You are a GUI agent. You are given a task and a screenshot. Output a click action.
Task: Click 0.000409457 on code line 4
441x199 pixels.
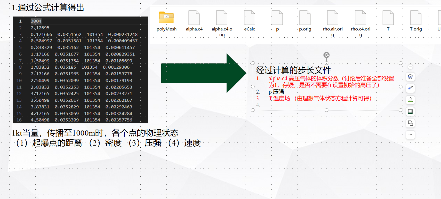tap(123, 41)
